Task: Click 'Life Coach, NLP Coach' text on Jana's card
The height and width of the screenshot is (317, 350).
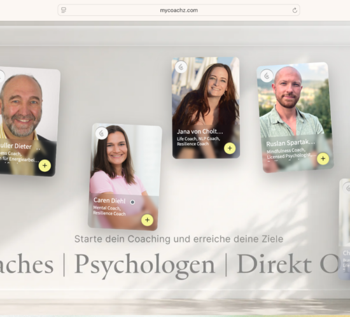Action: tap(198, 139)
